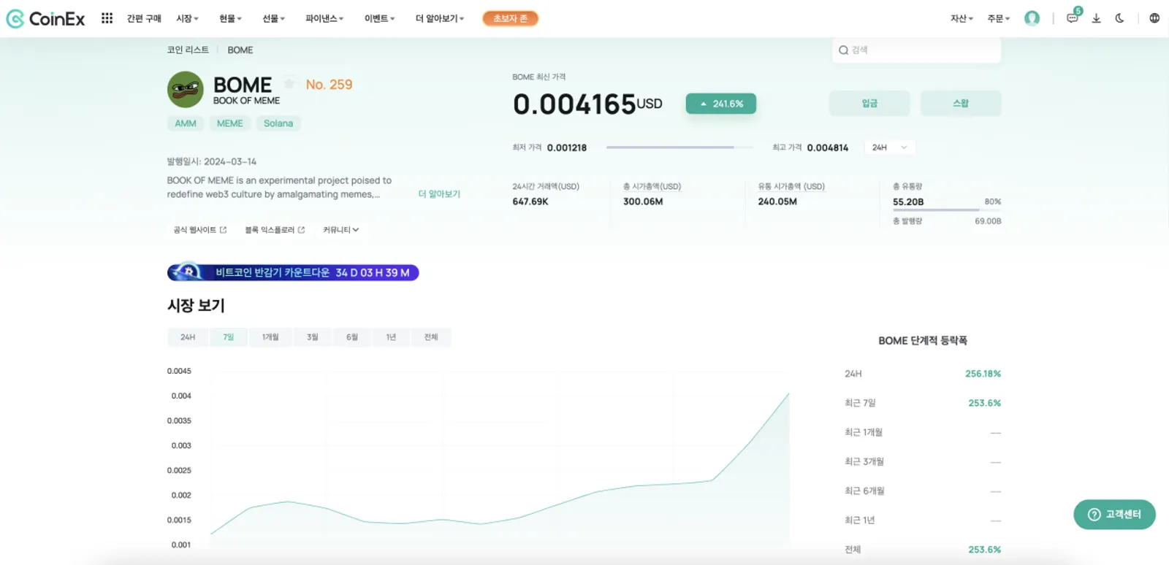Click the No. 259 rank label
1169x565 pixels.
click(329, 85)
